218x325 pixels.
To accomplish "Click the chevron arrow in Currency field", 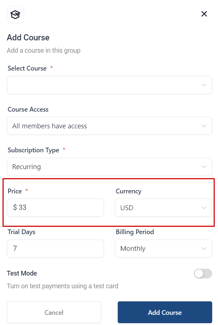I will point(204,208).
